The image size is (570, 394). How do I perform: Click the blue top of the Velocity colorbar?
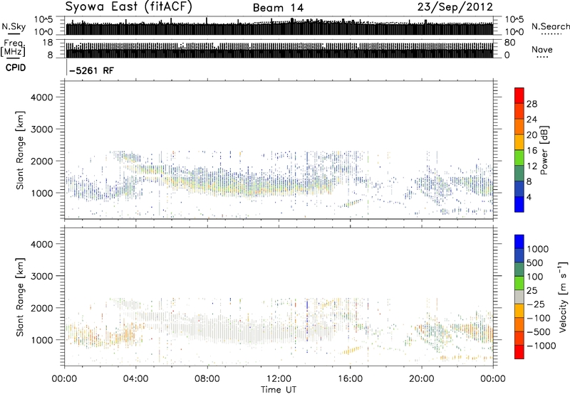pos(519,242)
